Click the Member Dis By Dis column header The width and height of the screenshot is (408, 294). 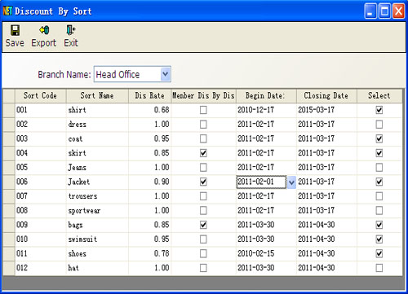click(203, 95)
